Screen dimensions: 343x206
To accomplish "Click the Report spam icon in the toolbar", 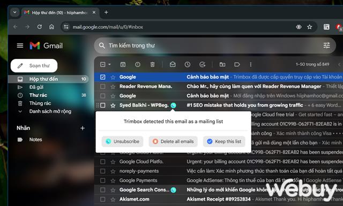I will pyautogui.click(x=138, y=64).
